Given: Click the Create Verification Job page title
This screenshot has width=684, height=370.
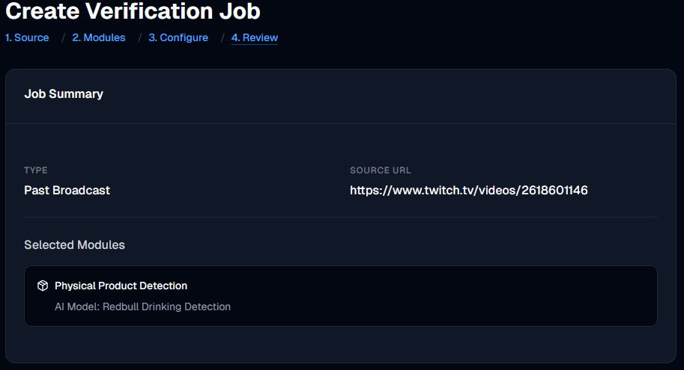Looking at the screenshot, I should coord(133,11).
